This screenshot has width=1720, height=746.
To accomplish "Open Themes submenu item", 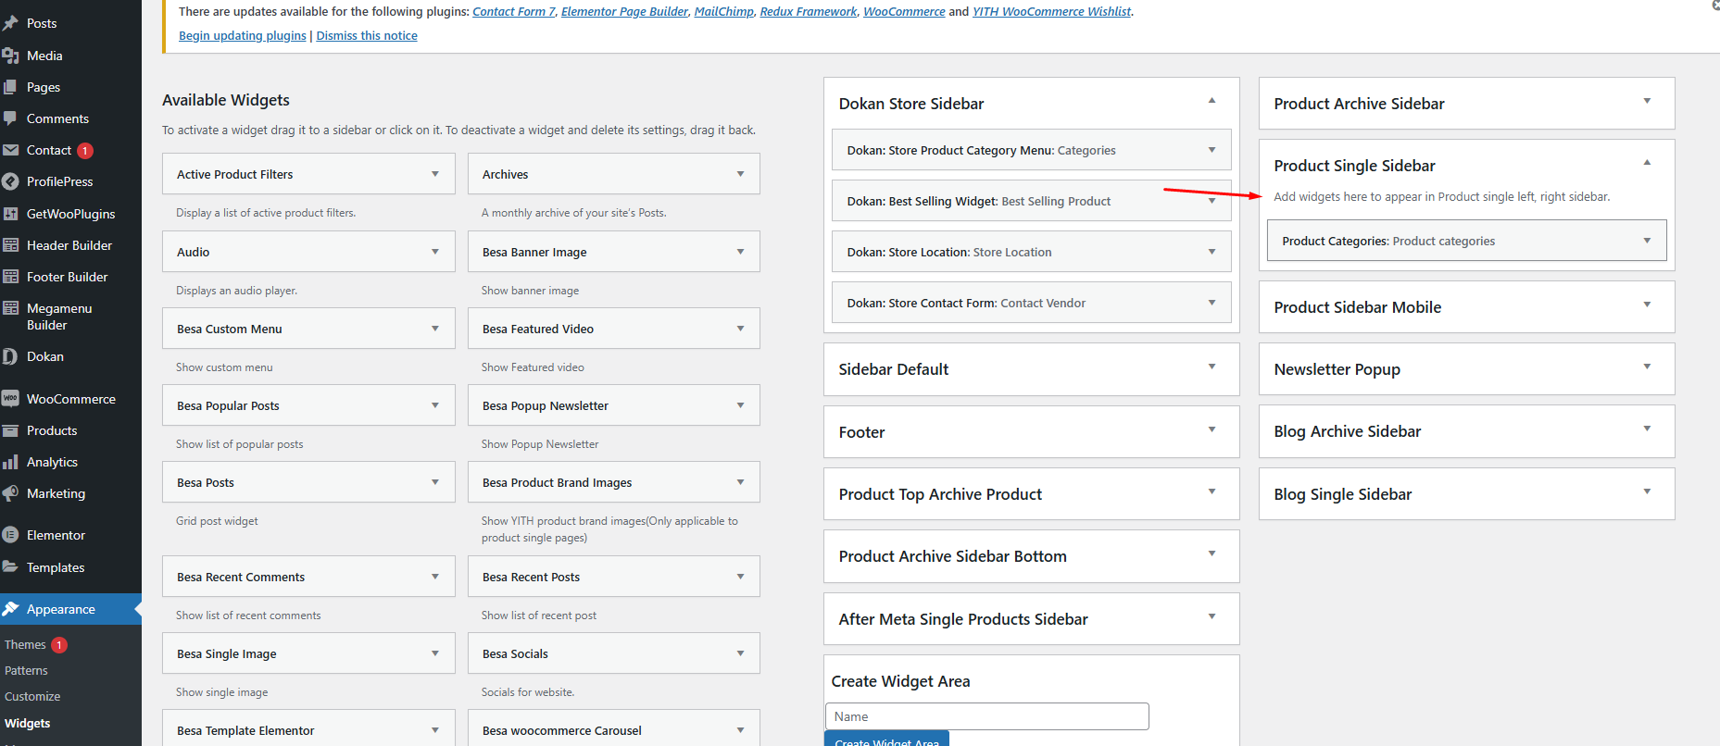I will (25, 644).
